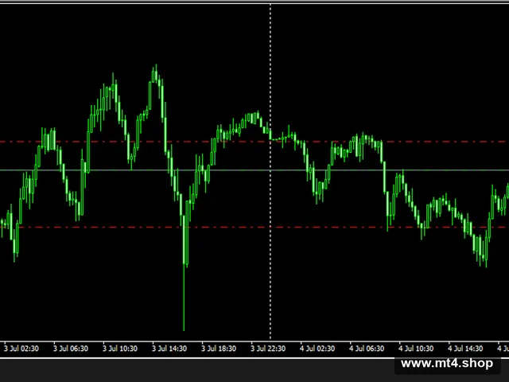509x382 pixels.
Task: Click the '3 Jul 22:30' time label
Action: tap(268, 349)
